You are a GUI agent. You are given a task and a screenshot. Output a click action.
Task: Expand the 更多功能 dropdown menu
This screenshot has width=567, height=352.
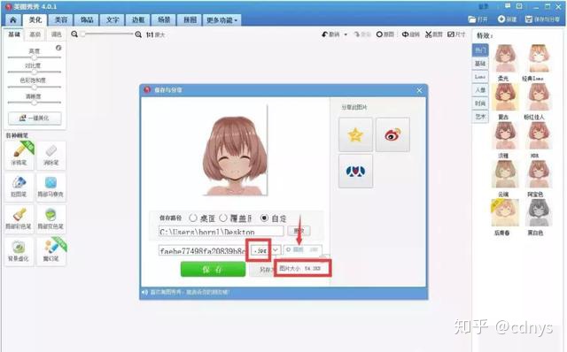pos(221,19)
